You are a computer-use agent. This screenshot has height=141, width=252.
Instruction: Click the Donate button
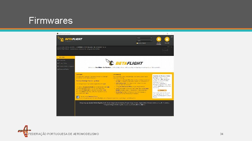(162, 90)
